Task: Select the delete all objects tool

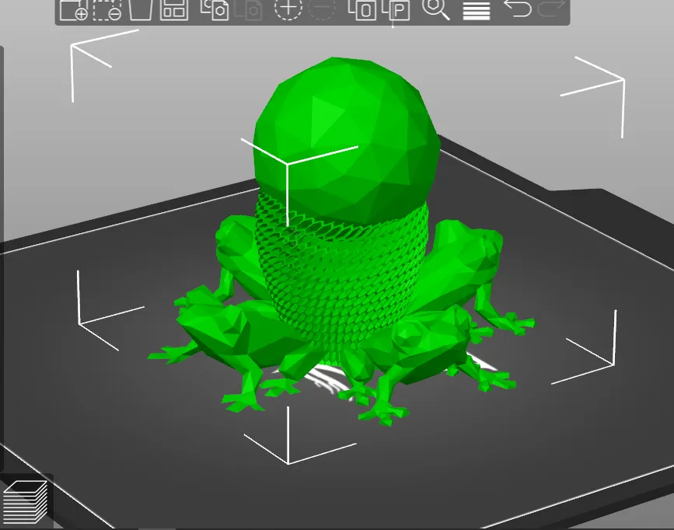Action: [x=144, y=11]
